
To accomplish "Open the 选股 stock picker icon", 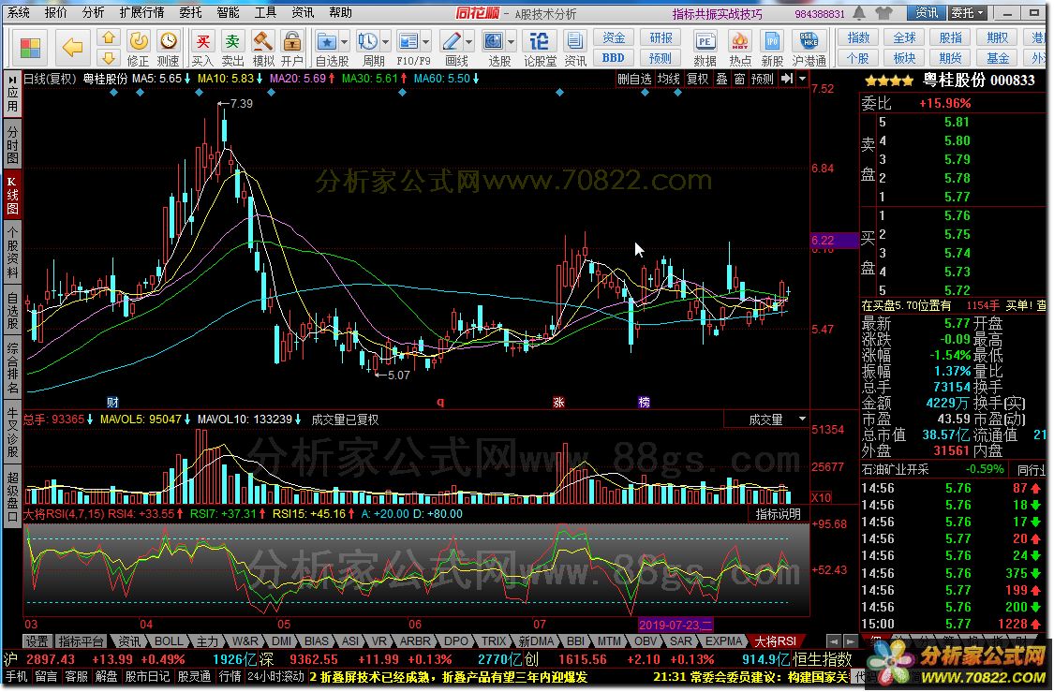I will click(494, 41).
